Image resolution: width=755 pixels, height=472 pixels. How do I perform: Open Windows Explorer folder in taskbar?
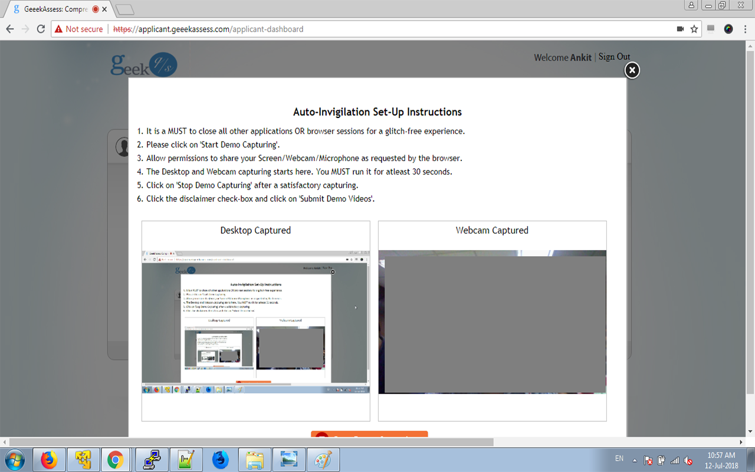tap(255, 460)
